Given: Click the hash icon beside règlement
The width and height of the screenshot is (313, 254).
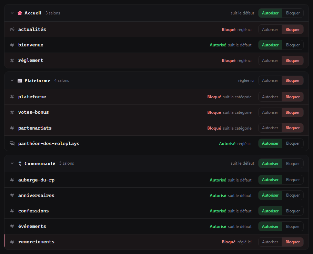Looking at the screenshot, I should 12,60.
